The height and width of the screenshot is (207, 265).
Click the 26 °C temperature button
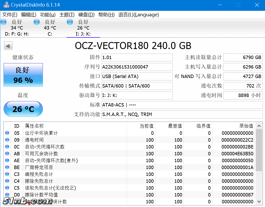23,109
